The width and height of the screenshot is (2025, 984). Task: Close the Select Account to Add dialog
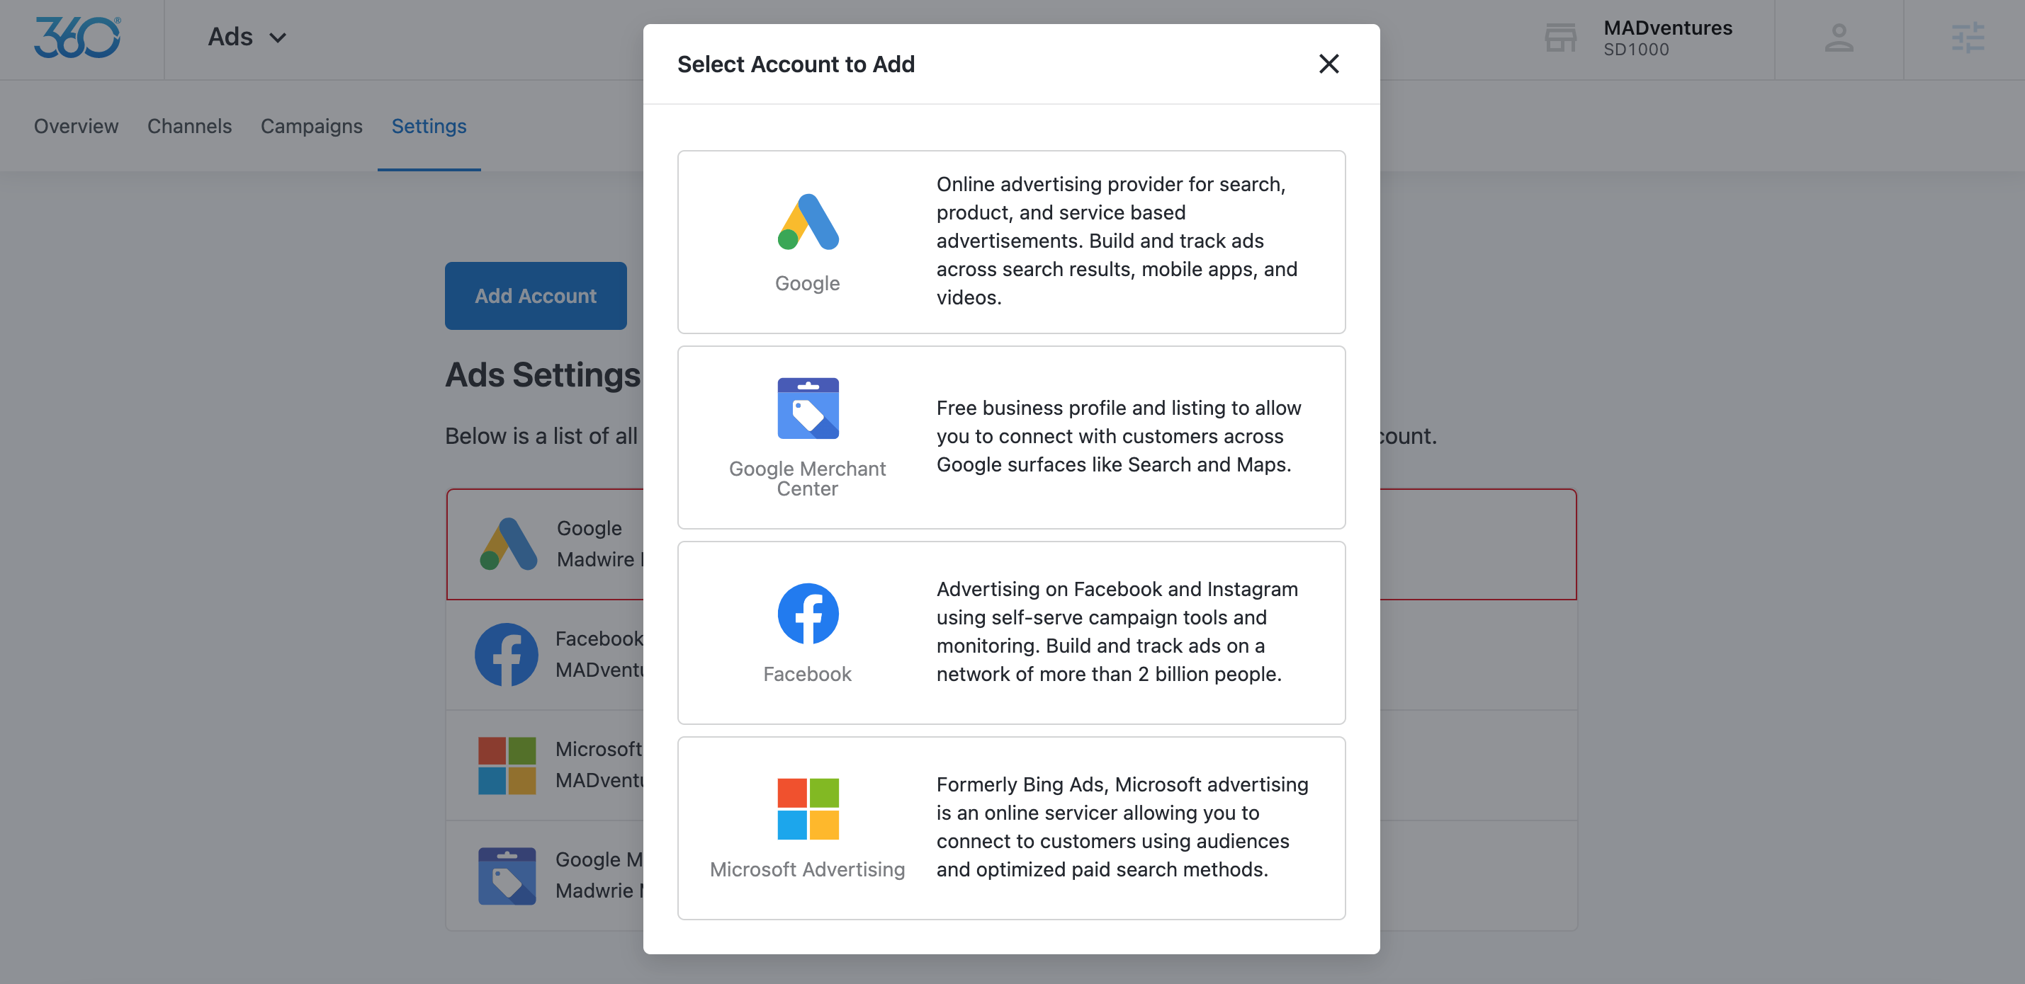1328,64
